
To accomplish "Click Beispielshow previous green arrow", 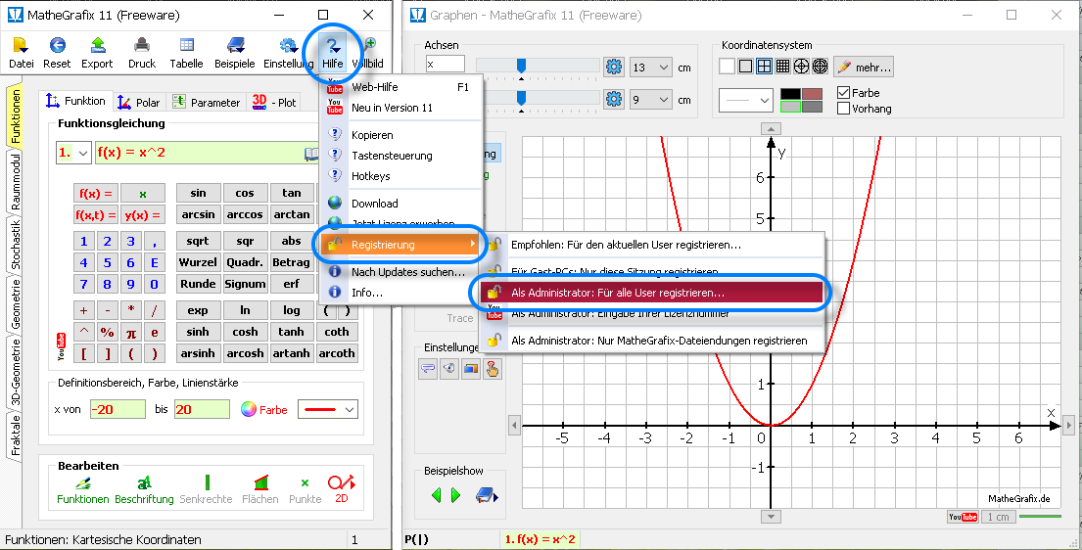I will coord(436,495).
